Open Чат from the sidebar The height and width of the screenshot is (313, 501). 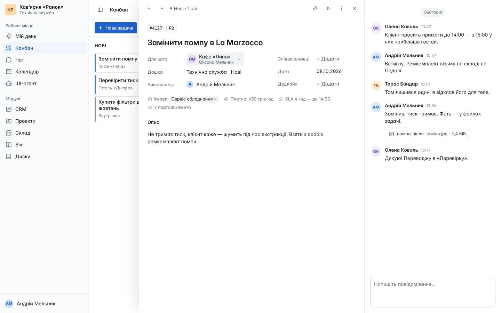pyautogui.click(x=44, y=60)
